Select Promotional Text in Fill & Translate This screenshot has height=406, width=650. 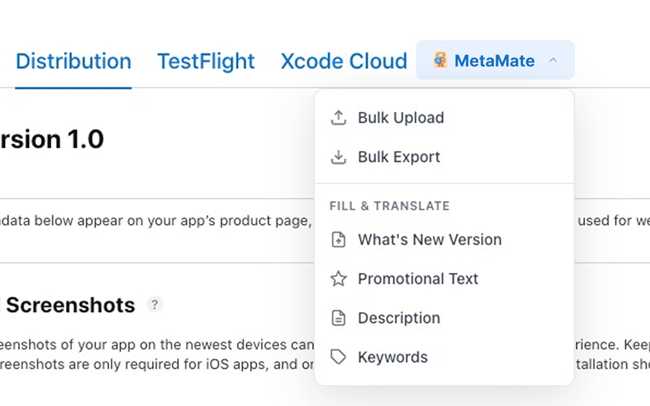[444, 279]
